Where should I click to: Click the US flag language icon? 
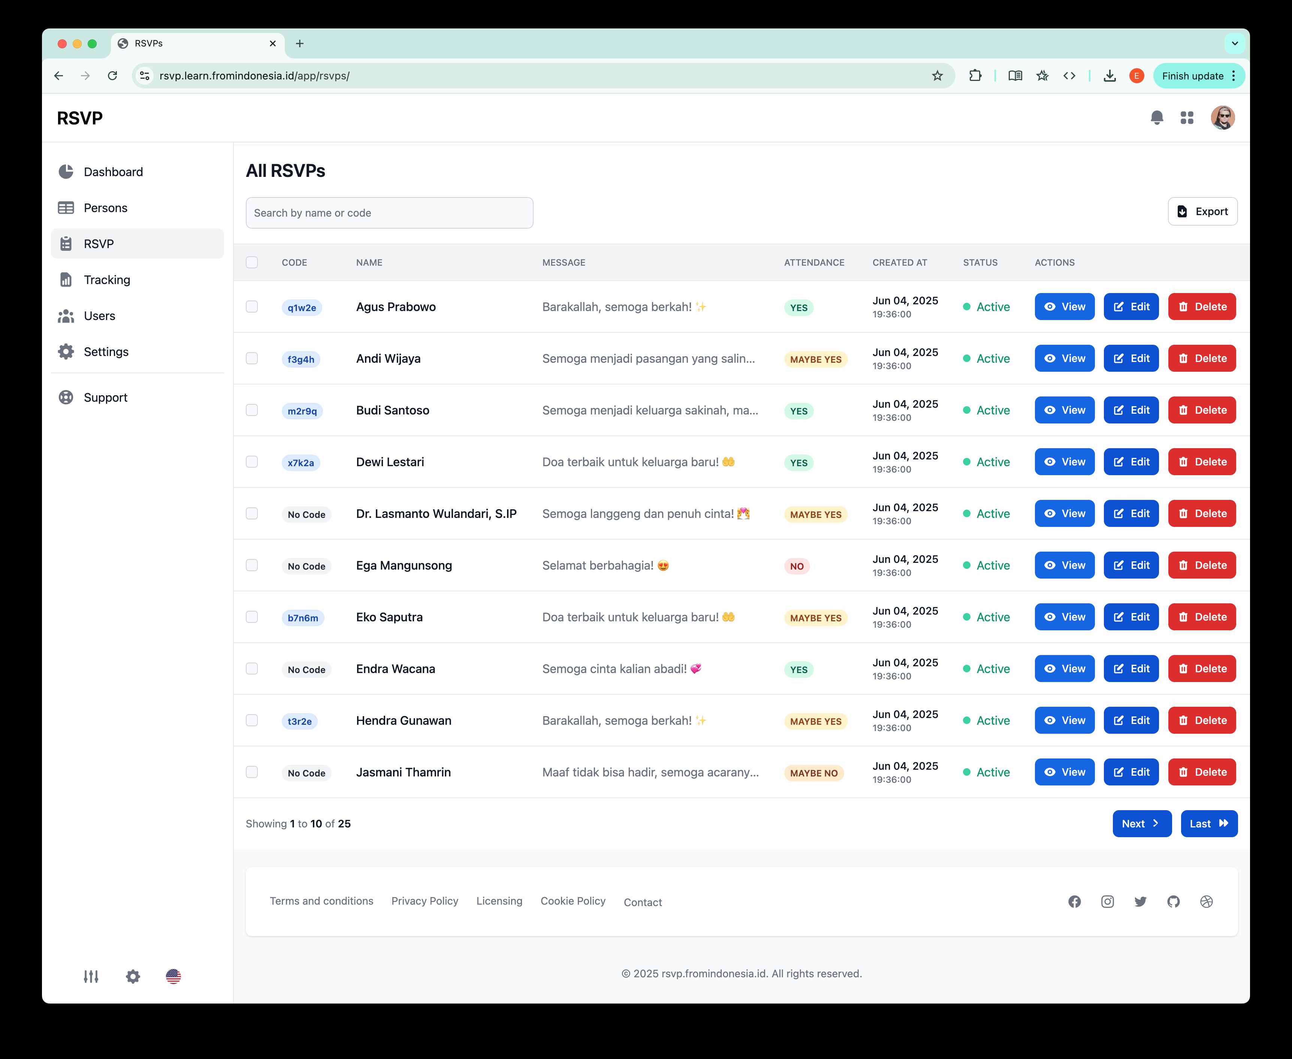(173, 977)
